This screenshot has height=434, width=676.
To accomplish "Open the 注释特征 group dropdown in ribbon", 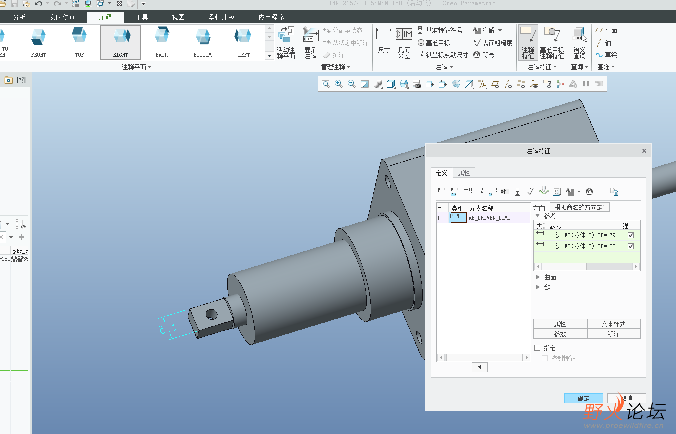I will pos(542,67).
